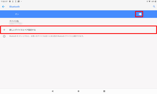Tap the battery indicator showing 60%

pyautogui.click(x=154, y=1)
